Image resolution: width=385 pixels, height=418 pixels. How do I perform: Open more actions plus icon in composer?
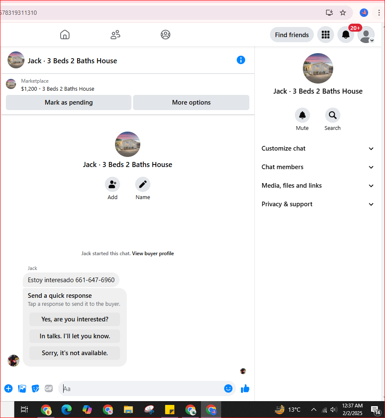[8, 388]
